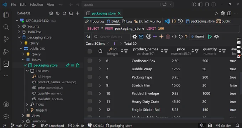Check the Heavy Duty Crate row checkbox
The image size is (242, 128).
pos(90,101)
